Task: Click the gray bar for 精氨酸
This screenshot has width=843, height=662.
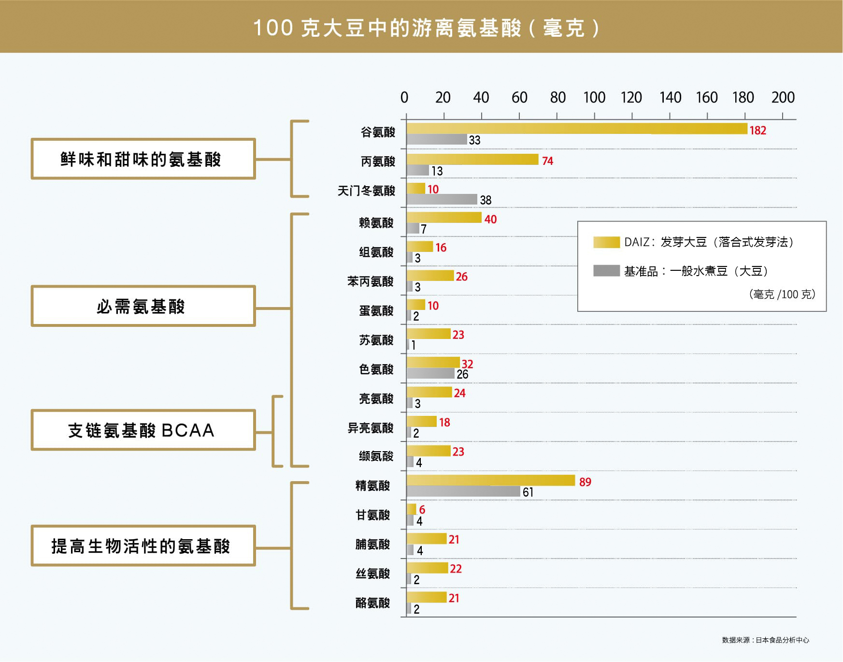Action: click(463, 491)
